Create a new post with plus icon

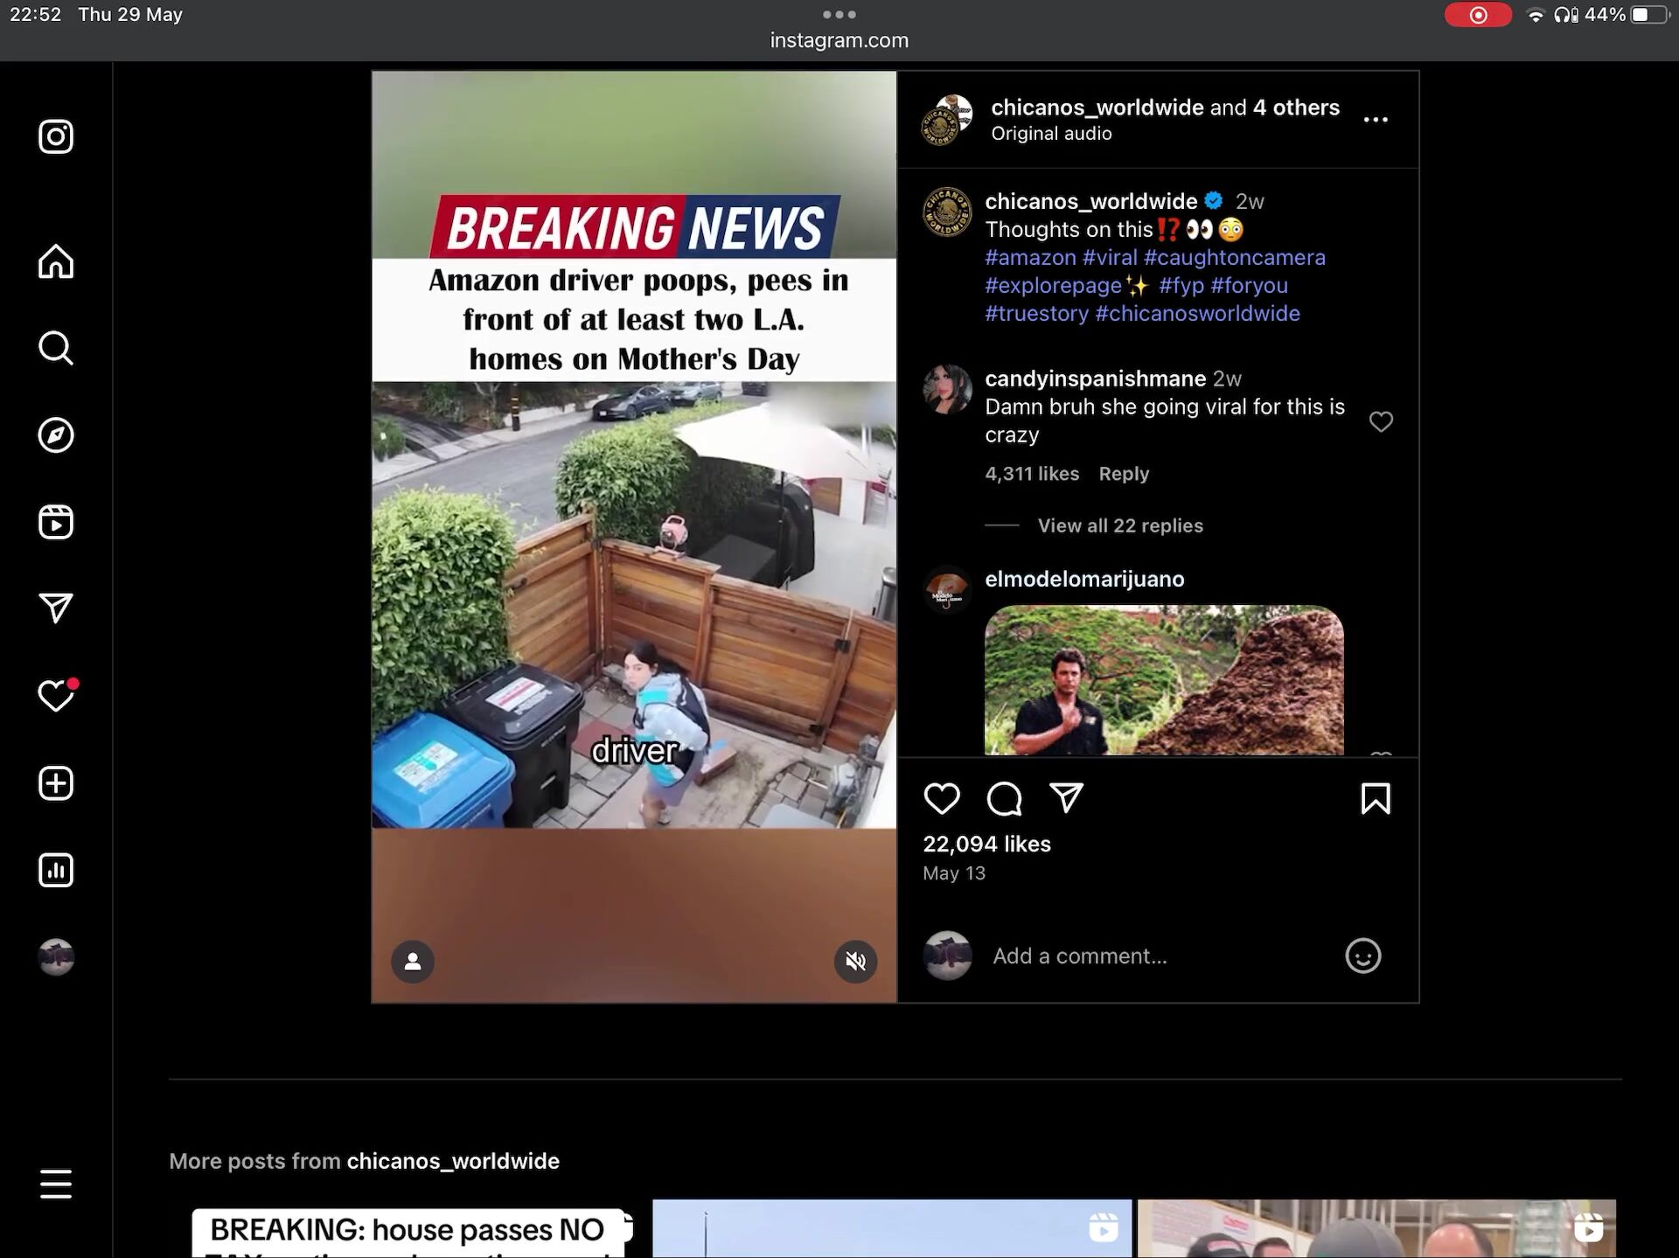coord(56,783)
